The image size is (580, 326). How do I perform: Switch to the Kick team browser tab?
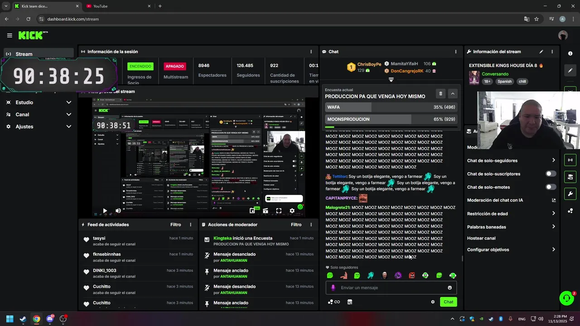pos(46,6)
